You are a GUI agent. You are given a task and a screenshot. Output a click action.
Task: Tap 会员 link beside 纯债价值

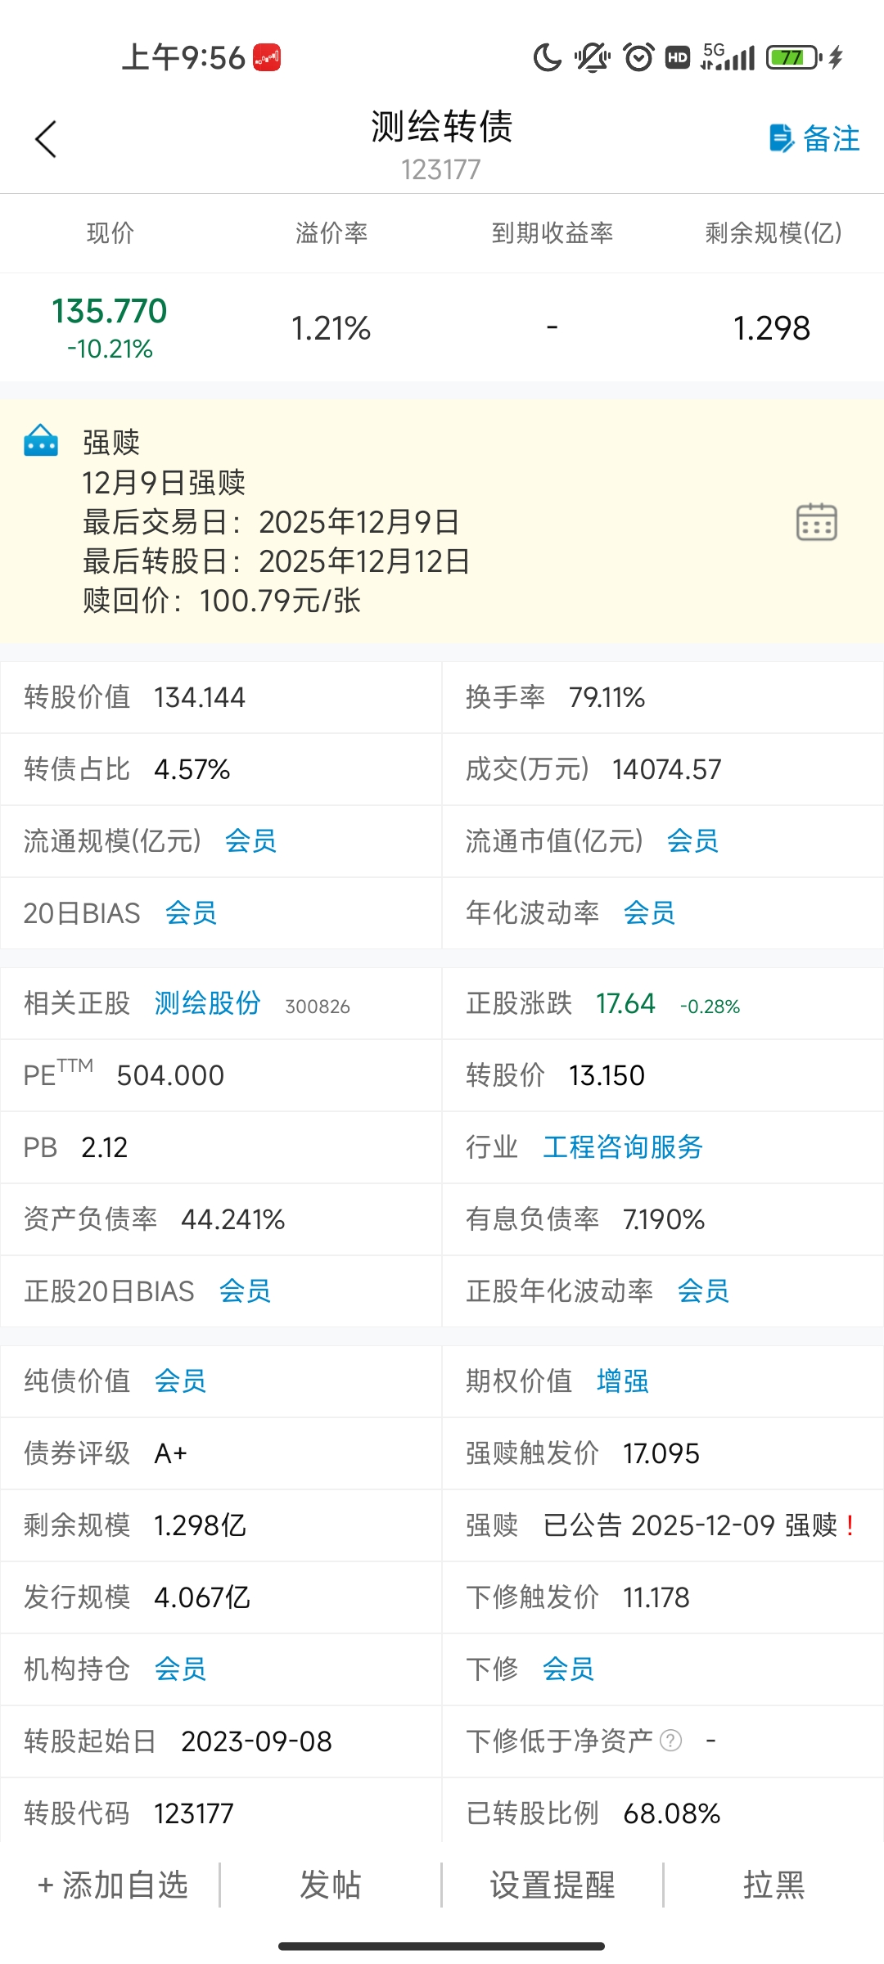(x=180, y=1381)
